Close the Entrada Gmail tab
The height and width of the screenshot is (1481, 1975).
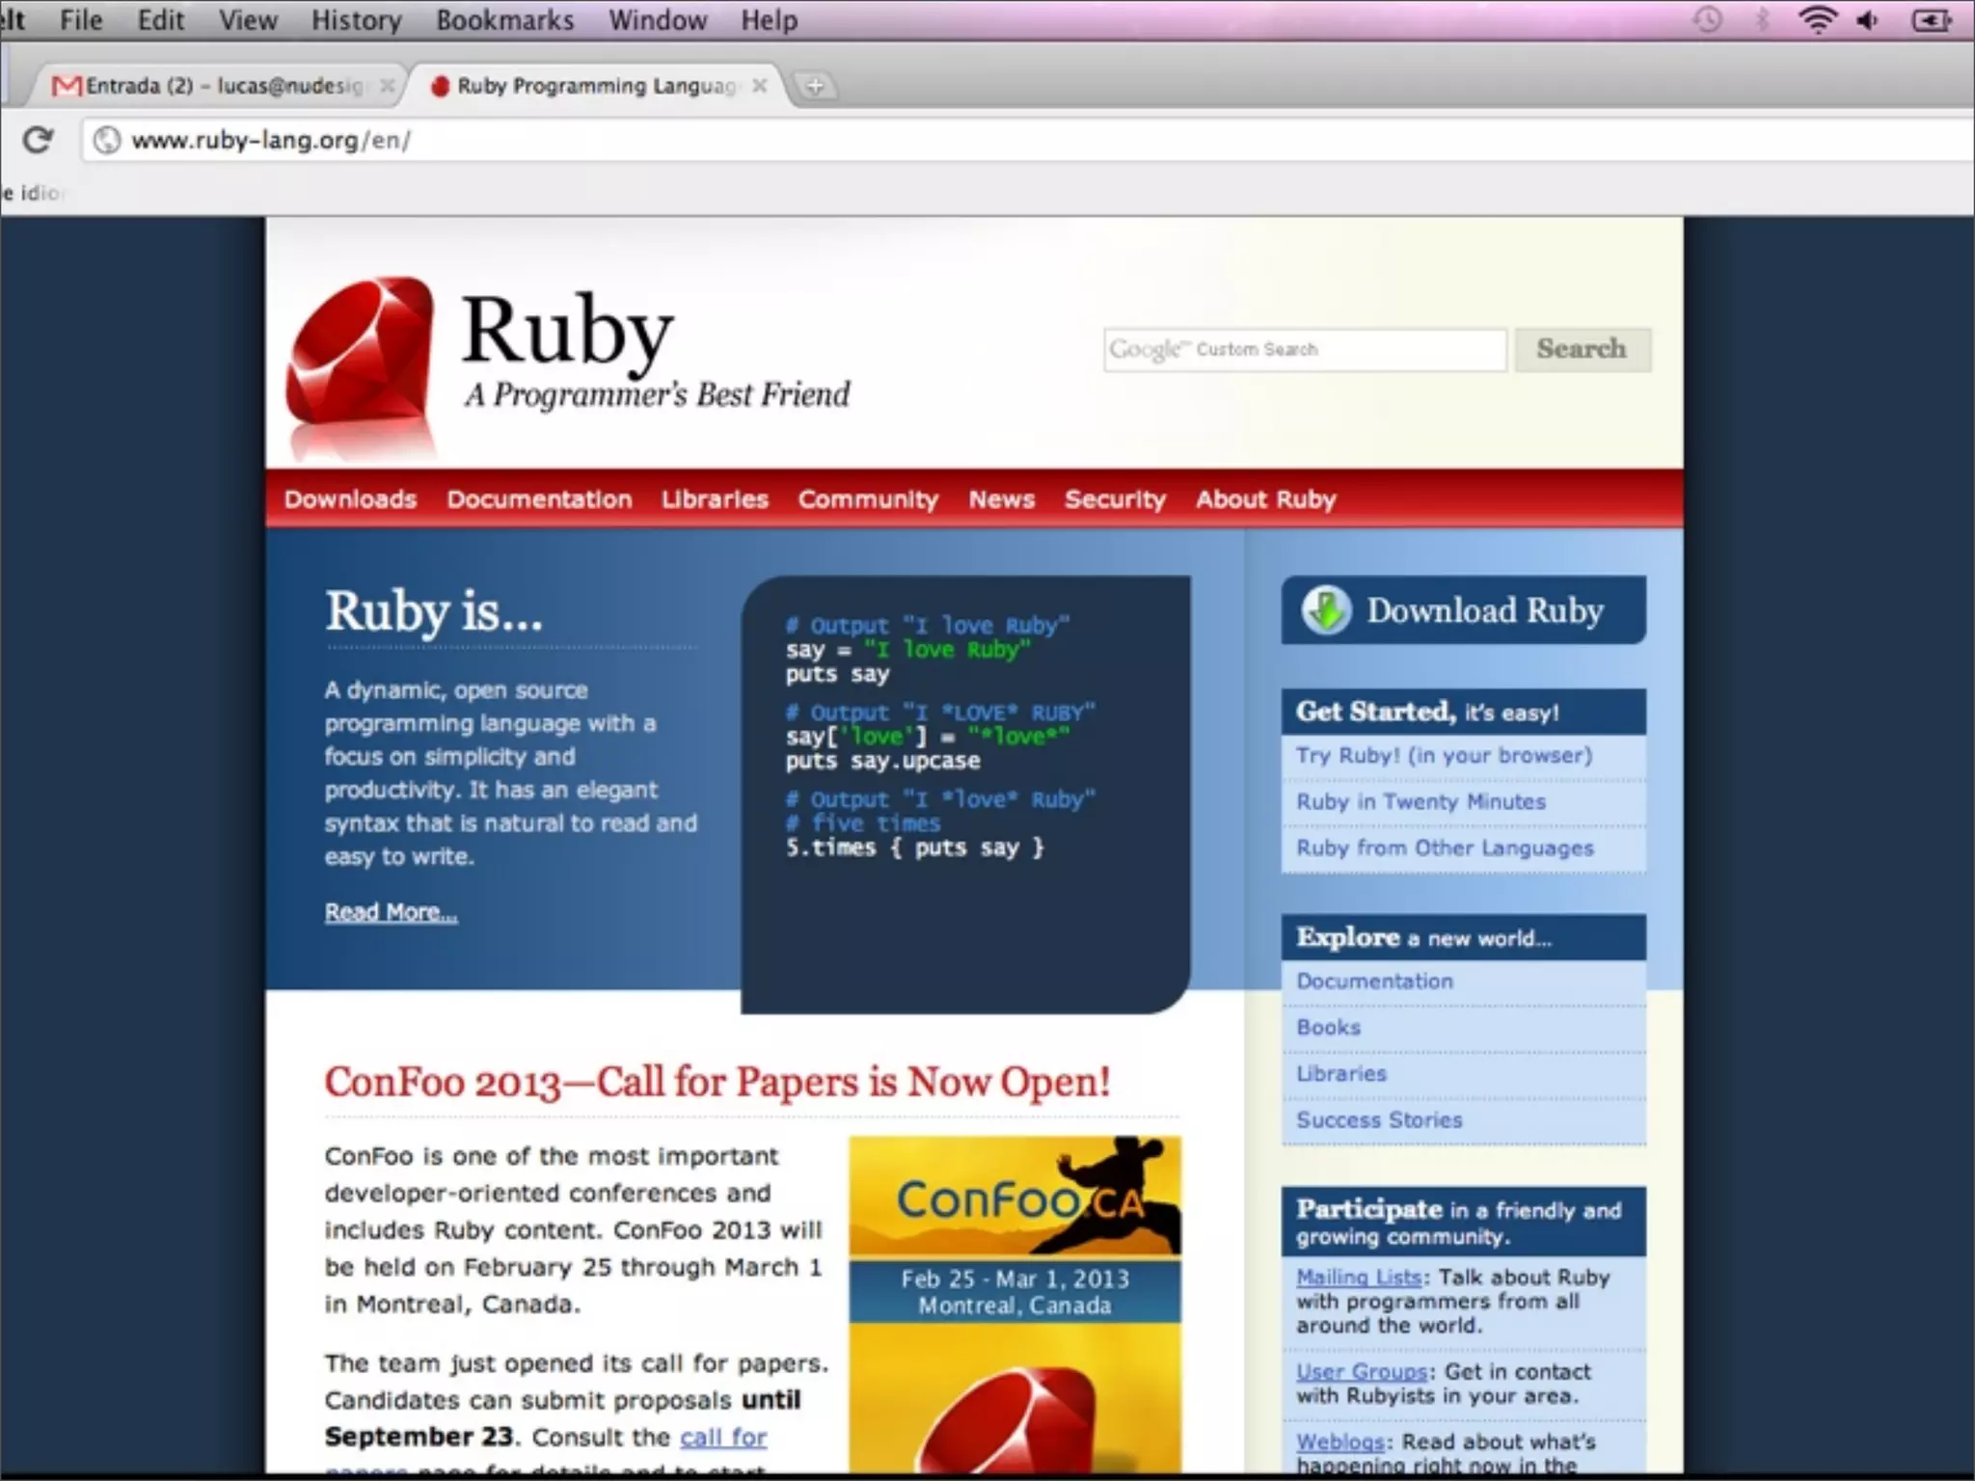coord(387,86)
